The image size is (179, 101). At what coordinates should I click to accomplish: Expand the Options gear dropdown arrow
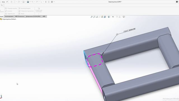[54, 2]
